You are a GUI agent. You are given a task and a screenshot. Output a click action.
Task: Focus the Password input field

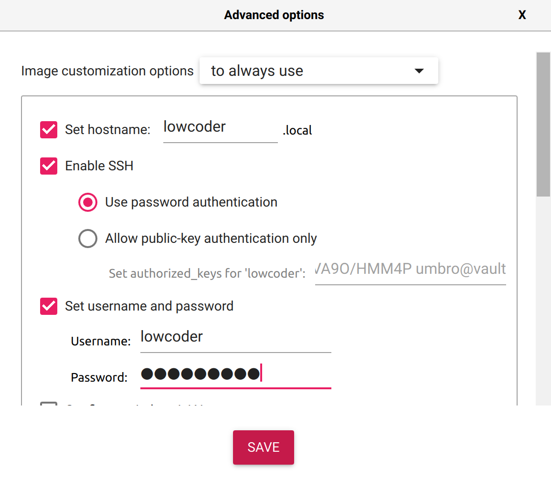pos(235,374)
